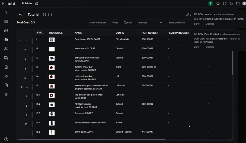Select the stacked layers BOM sidebar icon
The image size is (246, 143).
pos(6,40)
